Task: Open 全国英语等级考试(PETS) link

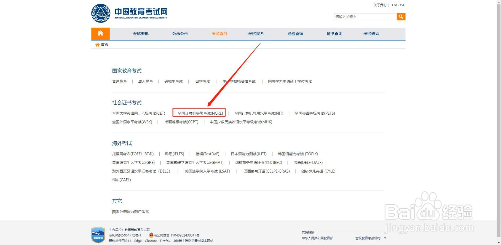Action: pos(315,113)
